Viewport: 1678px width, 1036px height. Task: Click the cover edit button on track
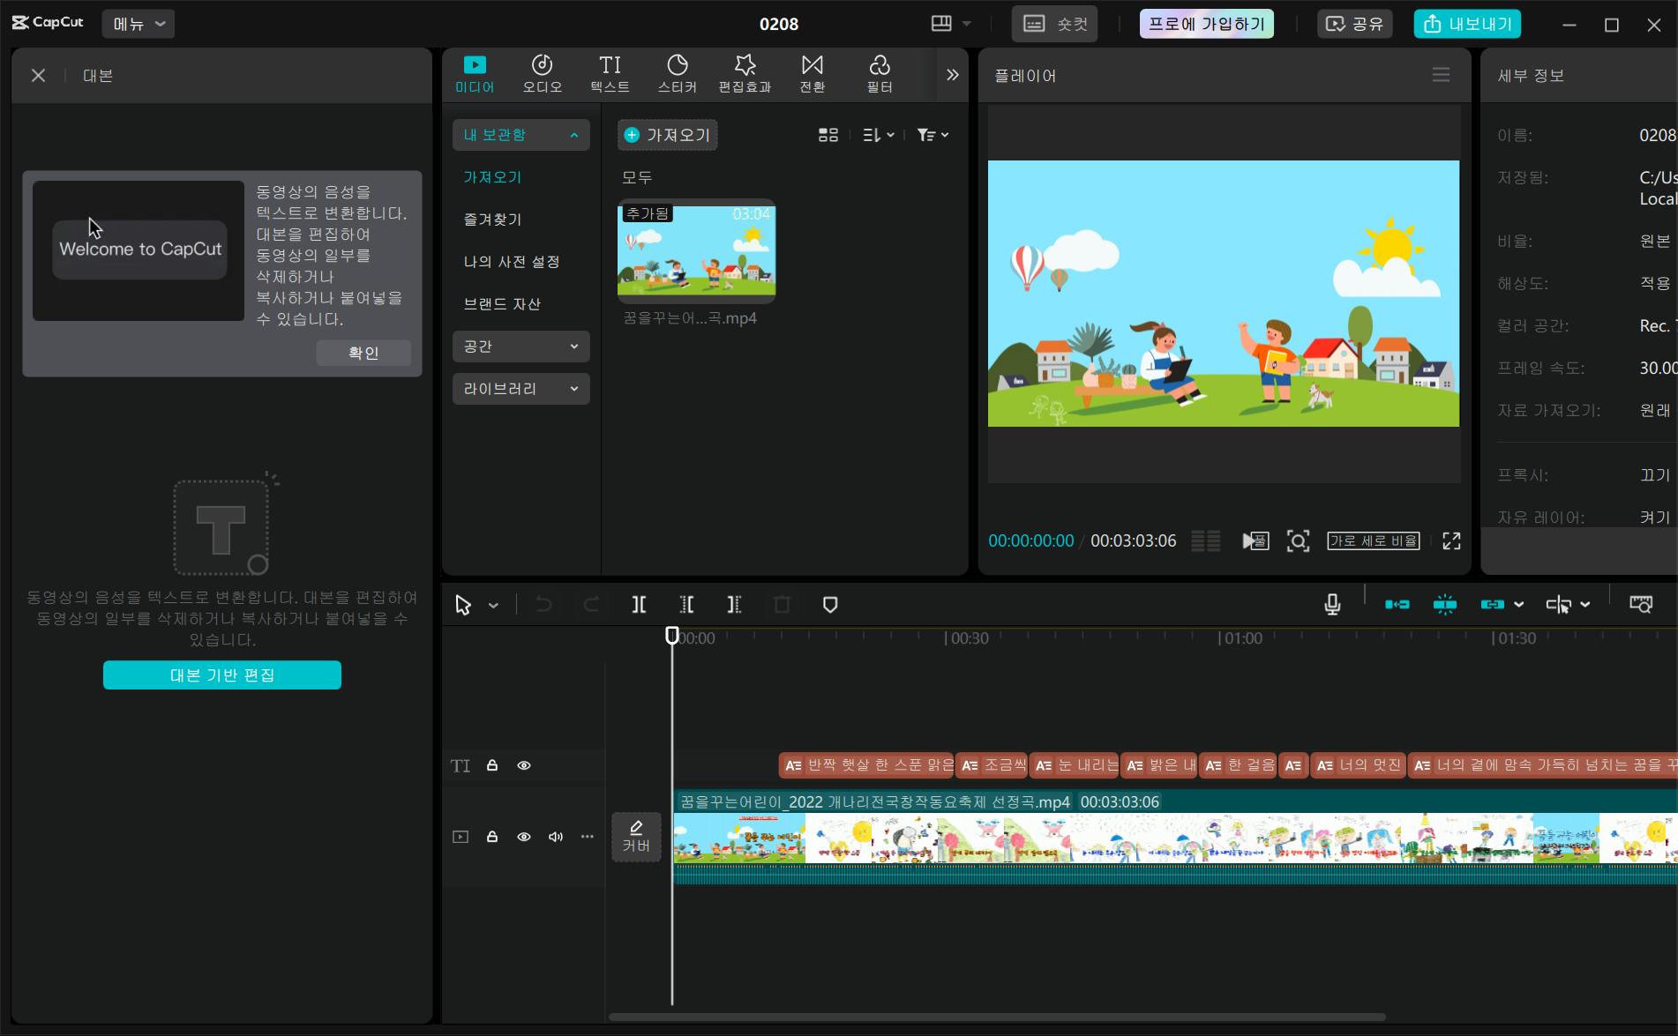click(636, 836)
